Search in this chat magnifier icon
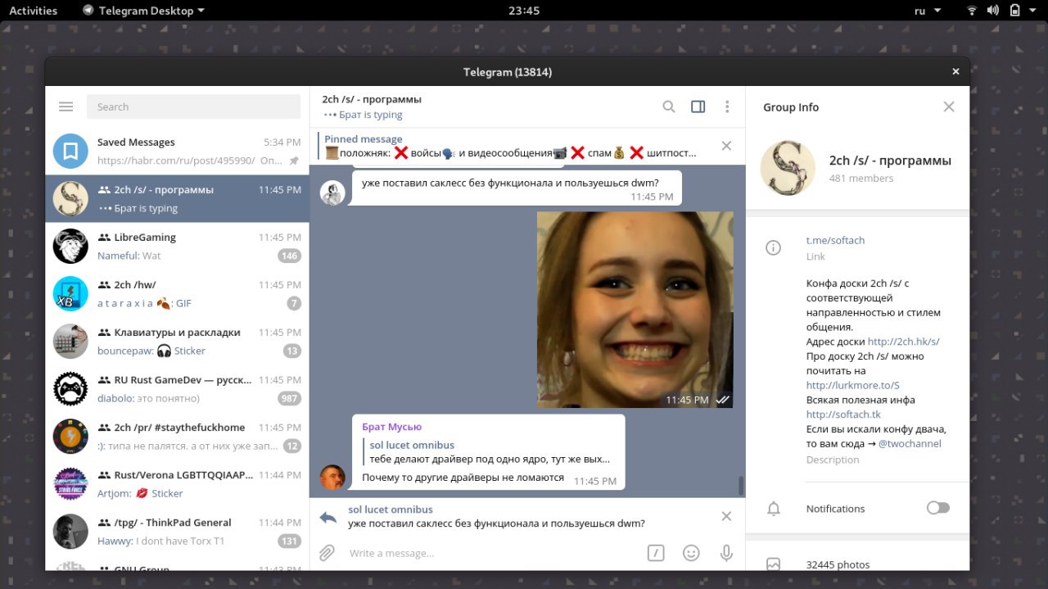The height and width of the screenshot is (589, 1048). [669, 106]
